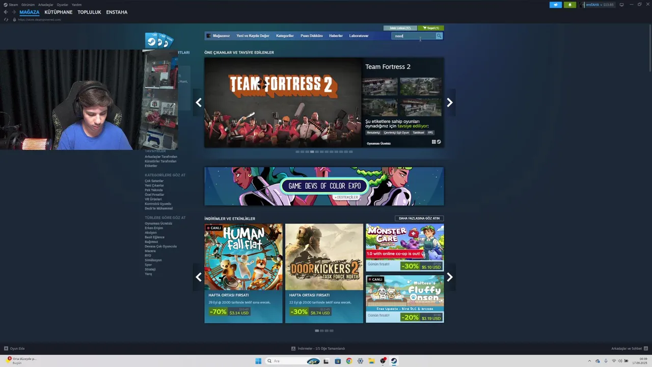This screenshot has height=367, width=652.
Task: Open the ENSTAHA profile tab
Action: (x=117, y=12)
